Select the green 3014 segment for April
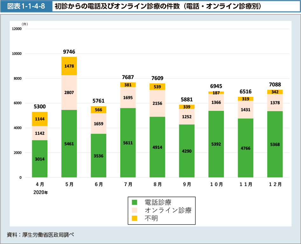The width and height of the screenshot is (301, 244). pyautogui.click(x=40, y=159)
